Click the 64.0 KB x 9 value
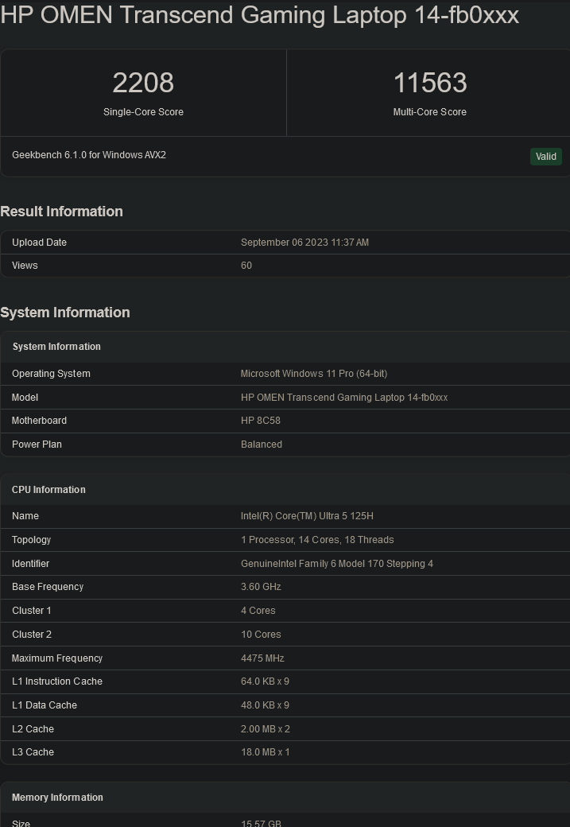The height and width of the screenshot is (827, 570). click(x=266, y=681)
